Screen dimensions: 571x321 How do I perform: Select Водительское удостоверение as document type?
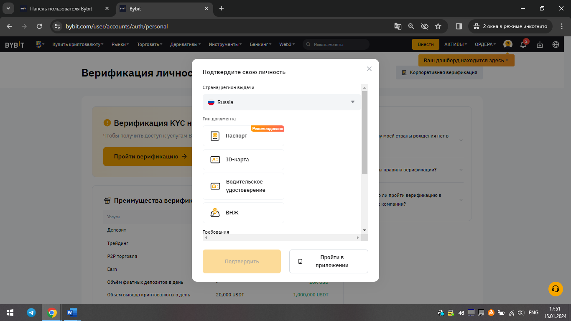tap(243, 186)
